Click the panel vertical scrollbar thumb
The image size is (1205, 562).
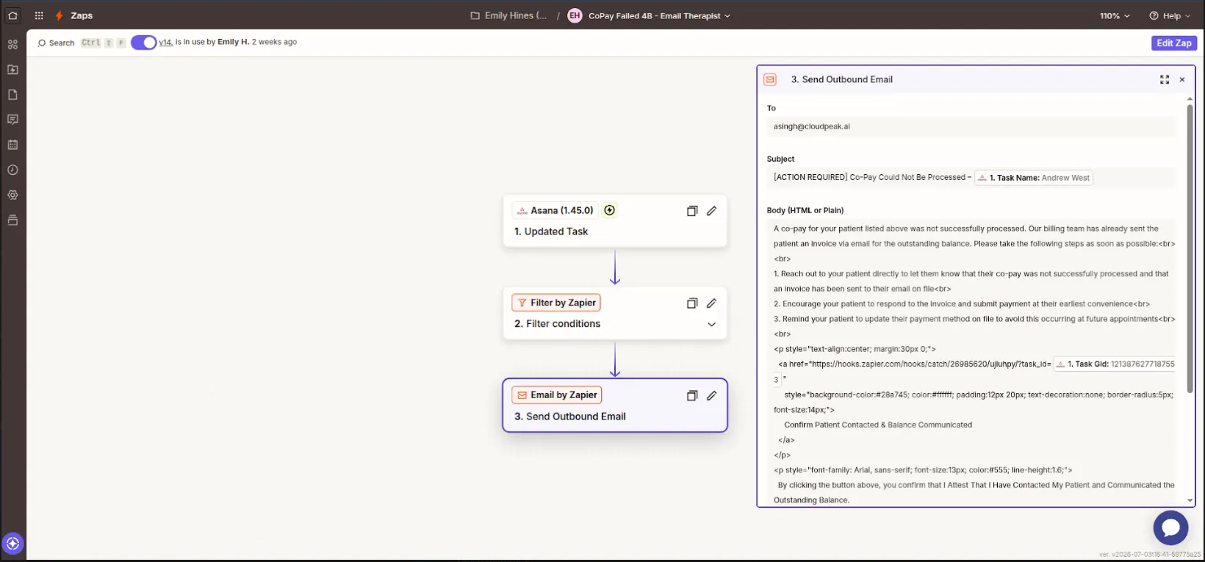click(x=1190, y=248)
